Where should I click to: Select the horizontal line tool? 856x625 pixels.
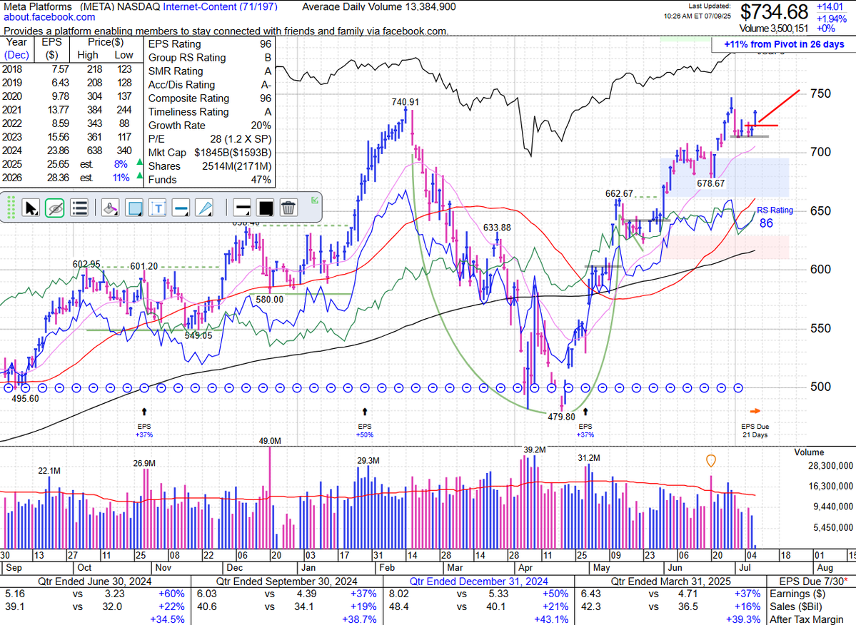pyautogui.click(x=181, y=208)
